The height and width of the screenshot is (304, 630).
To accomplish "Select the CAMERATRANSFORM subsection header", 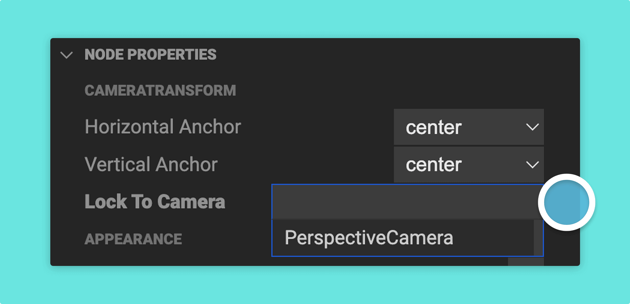I will point(160,91).
